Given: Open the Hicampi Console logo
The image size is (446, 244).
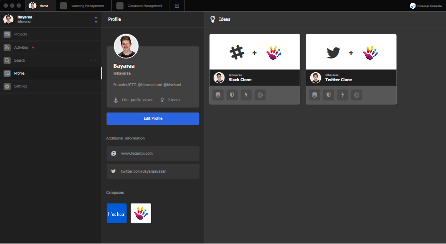Looking at the screenshot, I should pyautogui.click(x=426, y=6).
